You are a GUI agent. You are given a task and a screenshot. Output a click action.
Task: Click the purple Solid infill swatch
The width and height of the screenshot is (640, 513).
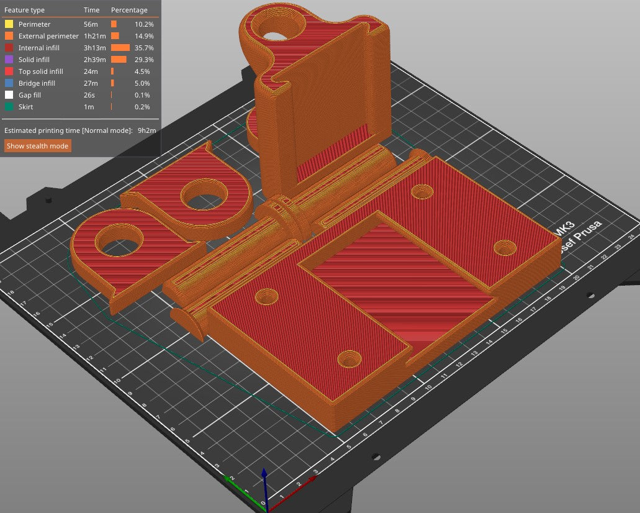tap(9, 60)
